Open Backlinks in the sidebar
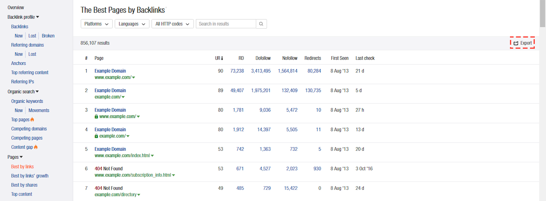Image resolution: width=546 pixels, height=201 pixels. tap(20, 27)
